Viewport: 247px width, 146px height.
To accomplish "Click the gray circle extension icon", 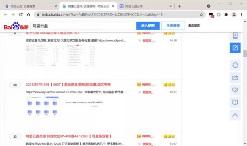I will click(219, 15).
